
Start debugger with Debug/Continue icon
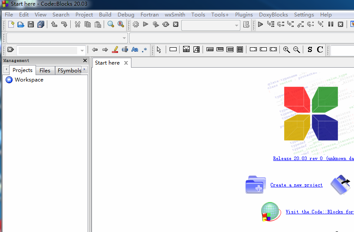[x=260, y=24]
